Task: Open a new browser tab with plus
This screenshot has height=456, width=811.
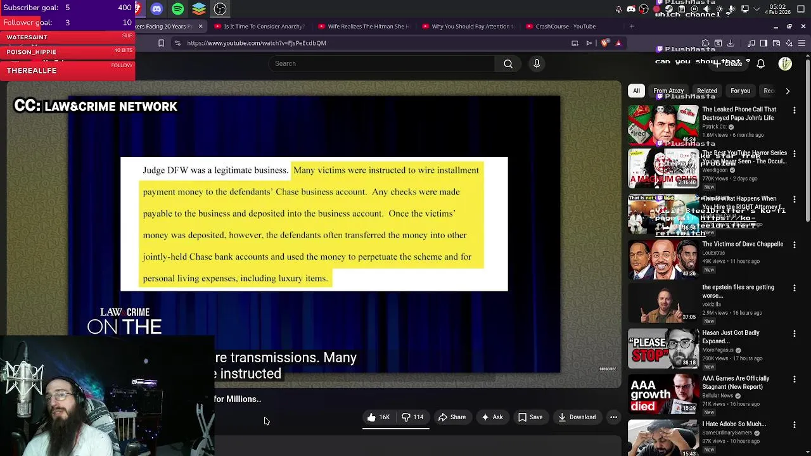Action: click(x=632, y=26)
